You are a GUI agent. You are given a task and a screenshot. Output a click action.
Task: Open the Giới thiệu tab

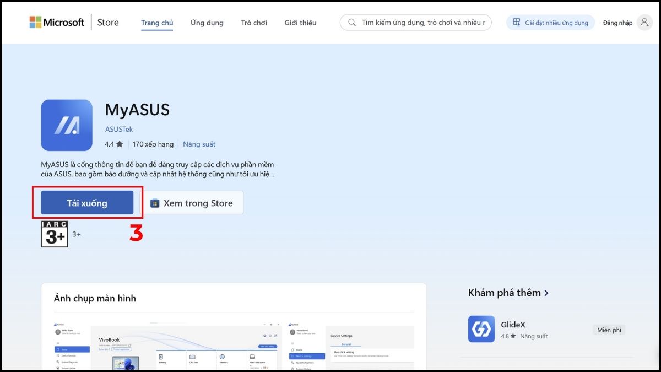click(x=300, y=23)
